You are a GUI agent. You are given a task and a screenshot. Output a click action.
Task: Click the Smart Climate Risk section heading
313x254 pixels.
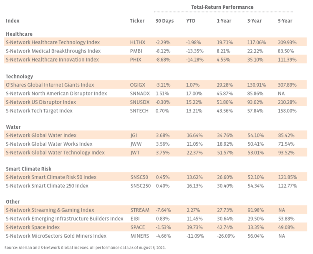point(29,169)
